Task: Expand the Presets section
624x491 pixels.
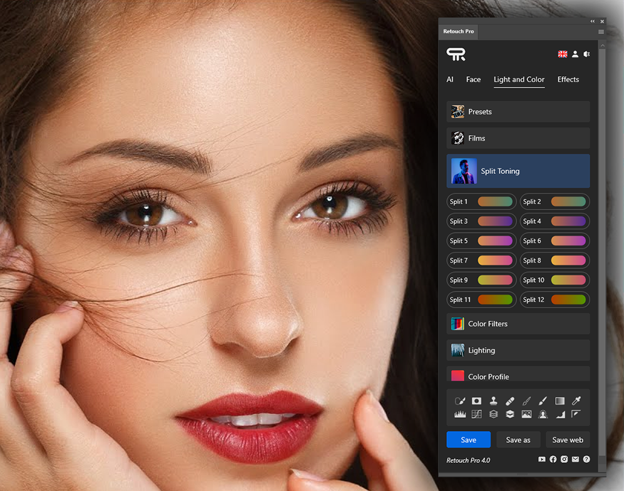Action: pyautogui.click(x=518, y=112)
